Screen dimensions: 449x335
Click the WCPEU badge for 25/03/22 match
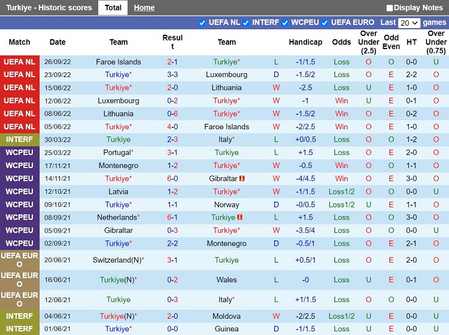tap(19, 153)
